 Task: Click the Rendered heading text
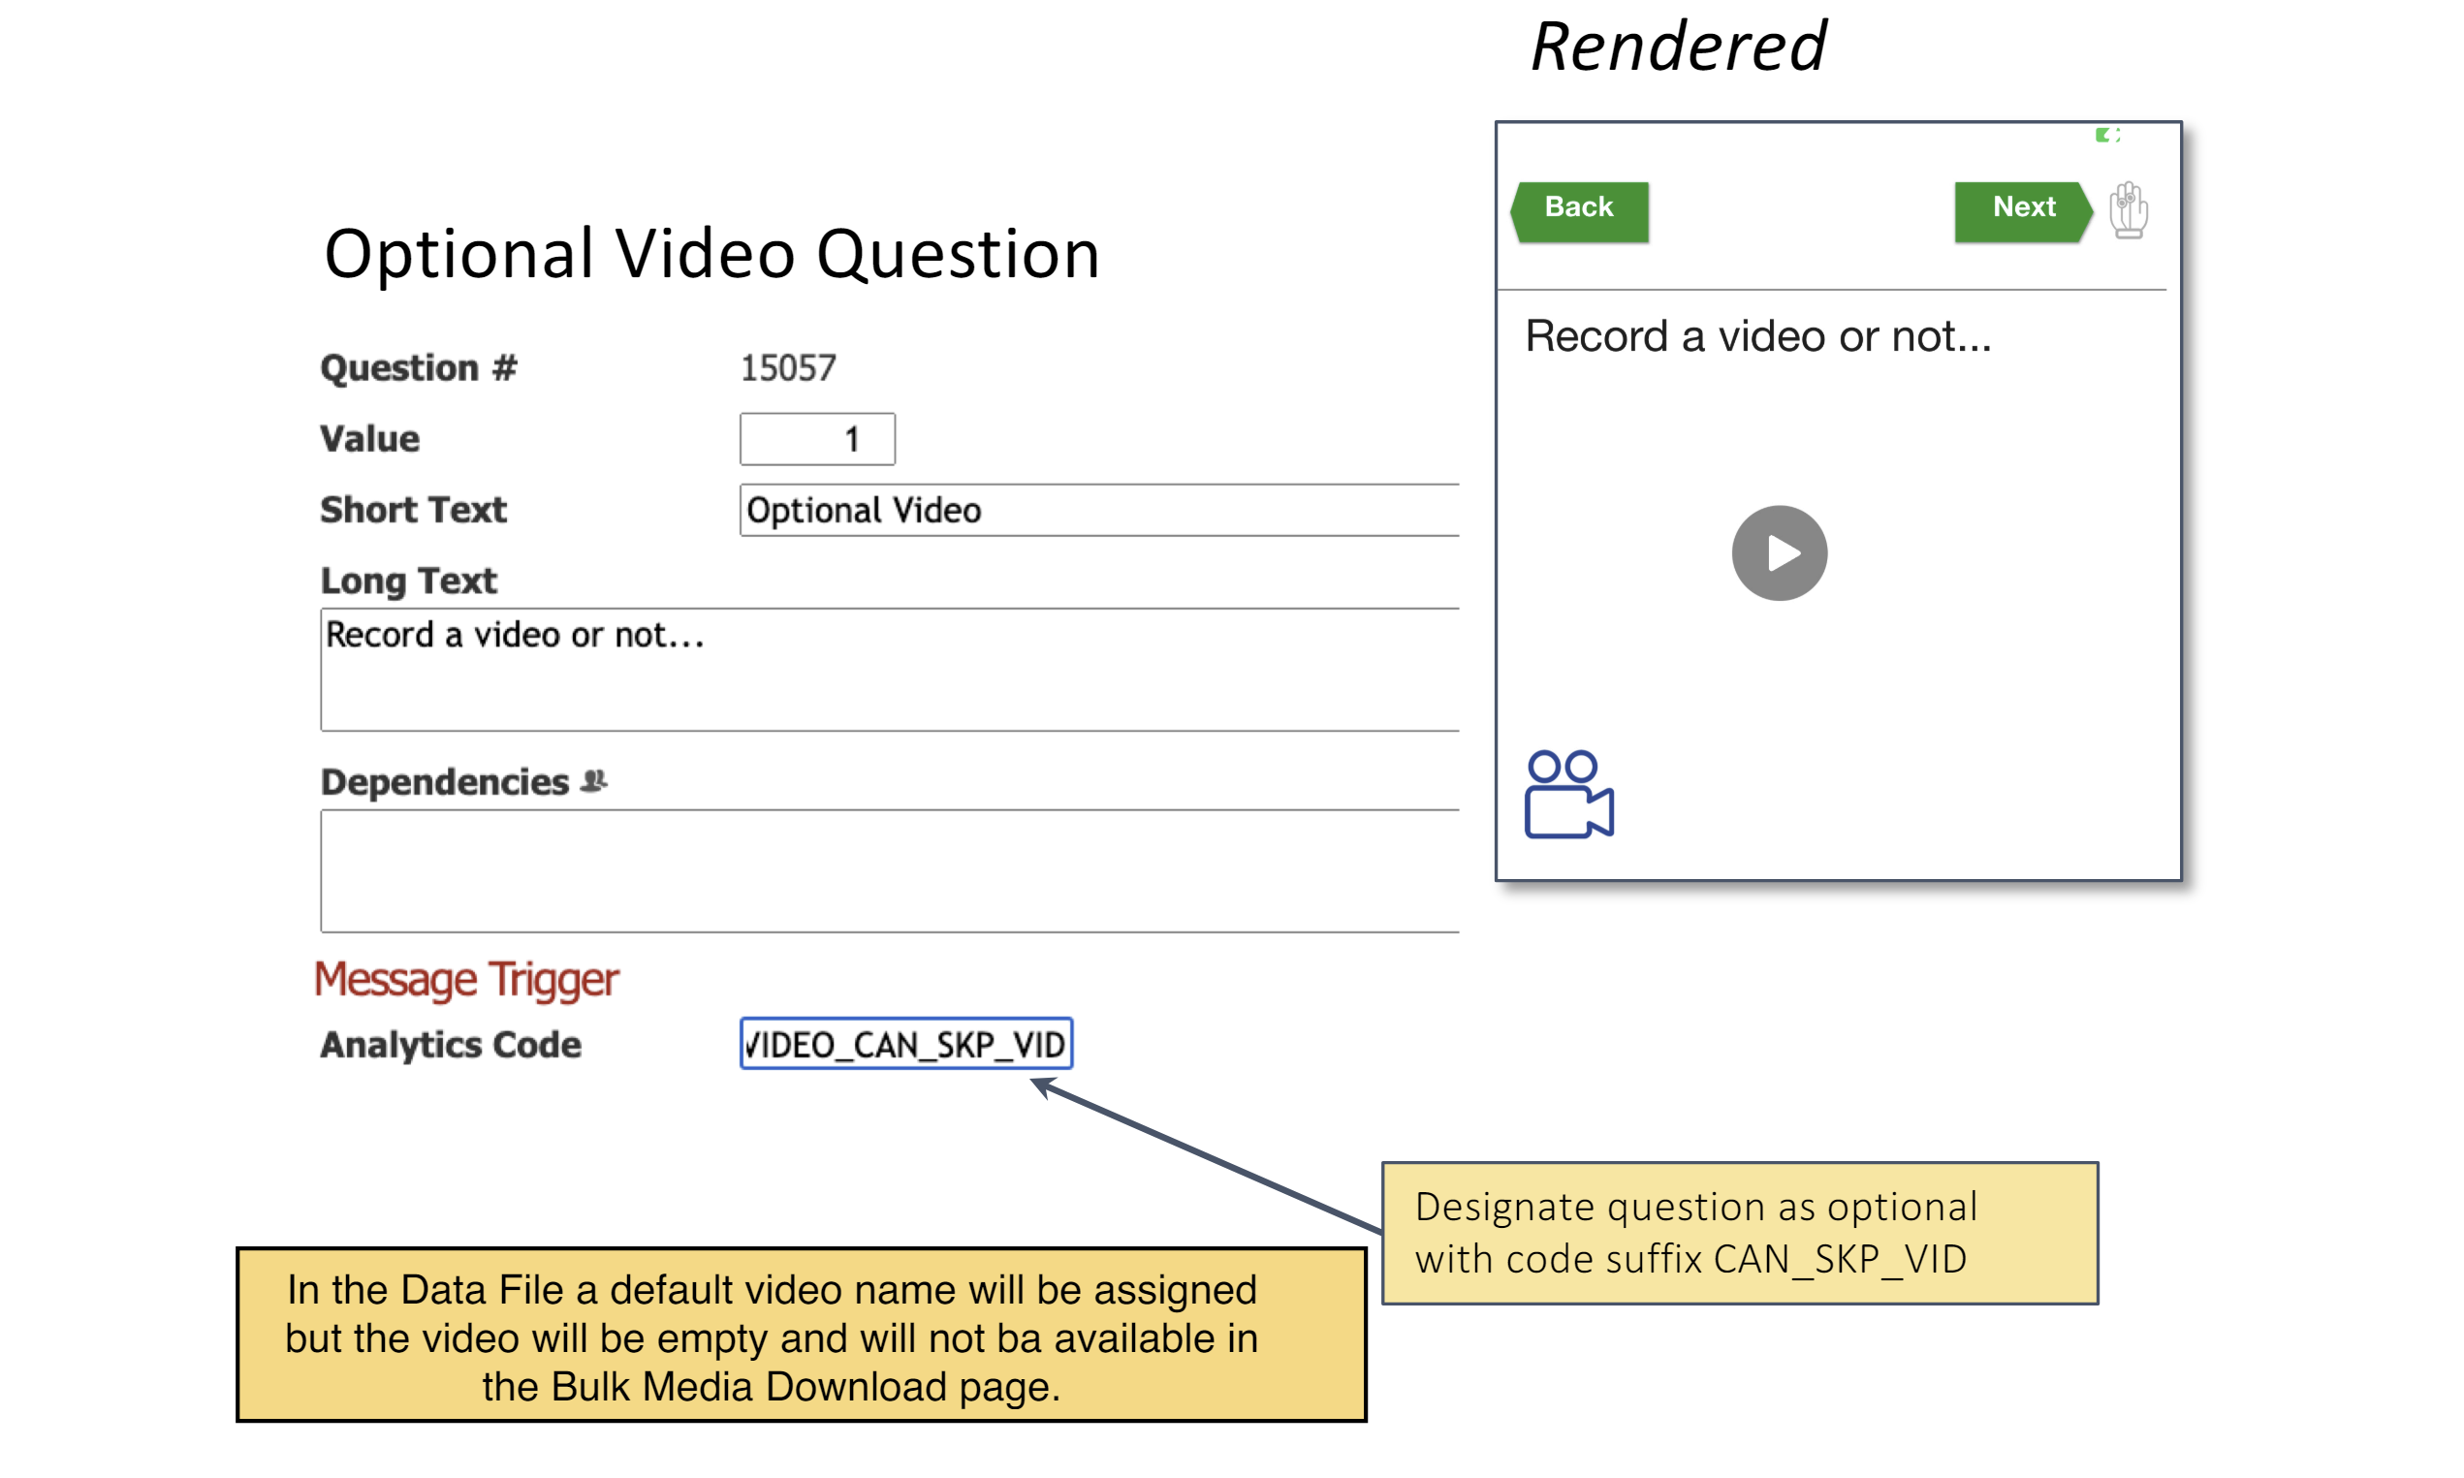[1677, 47]
